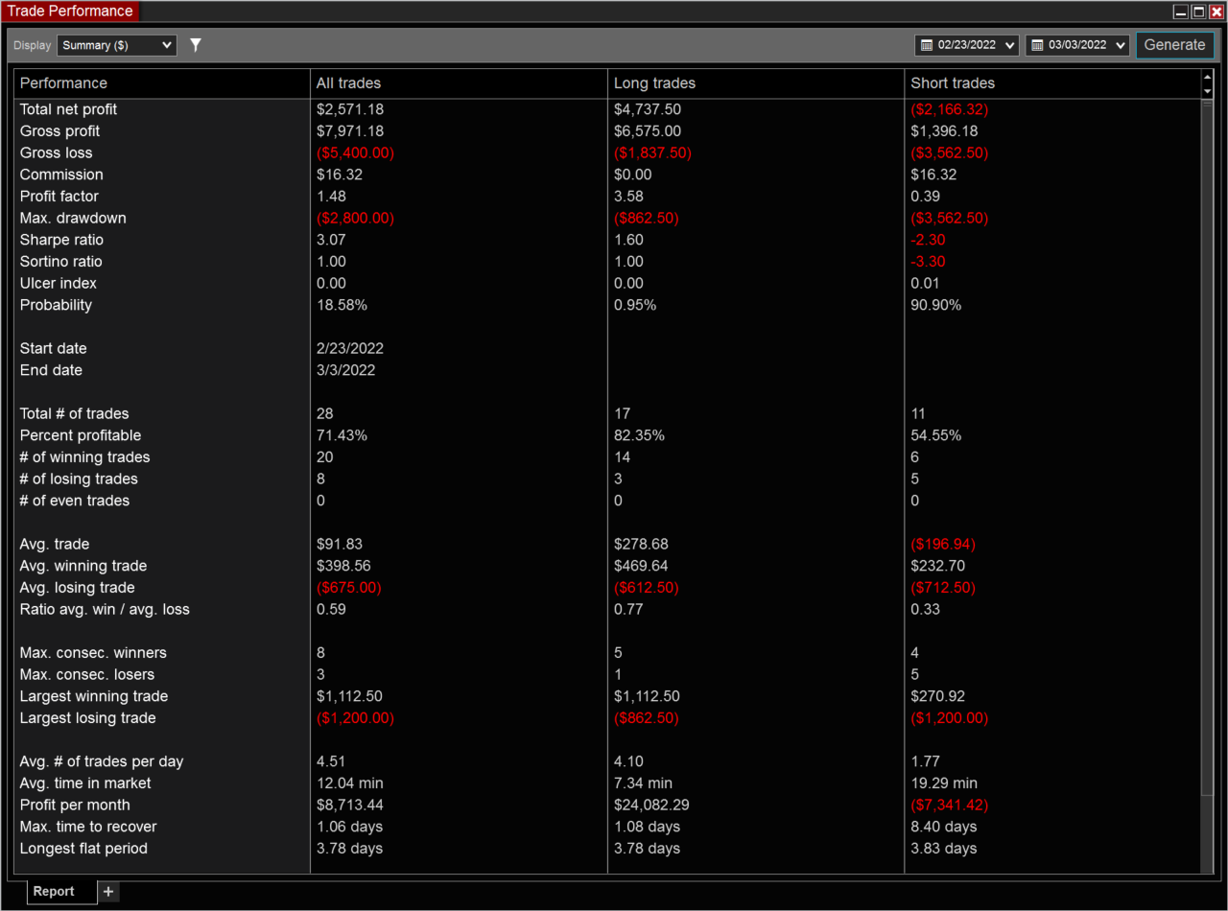Minimize the Trade Performance window
Image resolution: width=1228 pixels, height=911 pixels.
tap(1181, 12)
